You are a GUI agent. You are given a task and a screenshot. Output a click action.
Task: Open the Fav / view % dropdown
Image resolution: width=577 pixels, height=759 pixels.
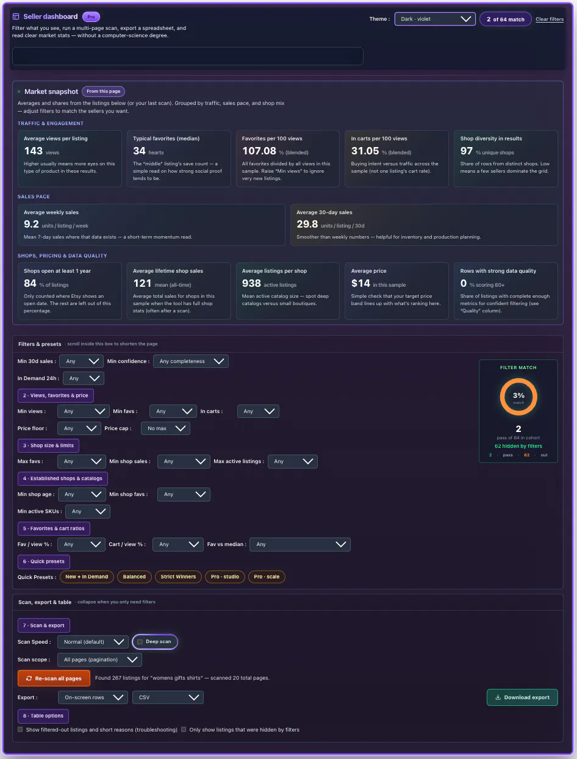(x=81, y=544)
